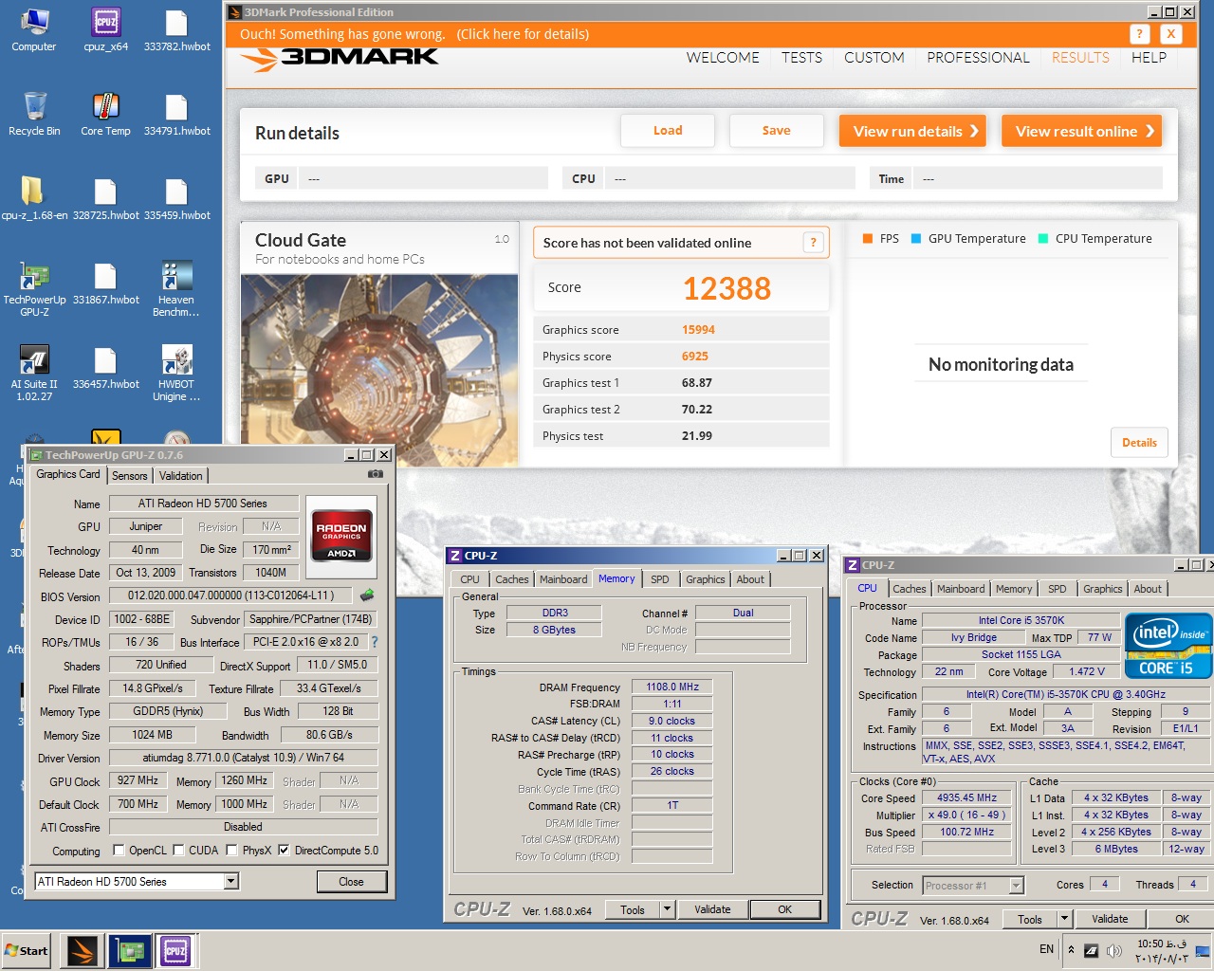Open the PROFESSIONAL menu in 3DMark
Screen dimensions: 1214x971
[x=978, y=58]
